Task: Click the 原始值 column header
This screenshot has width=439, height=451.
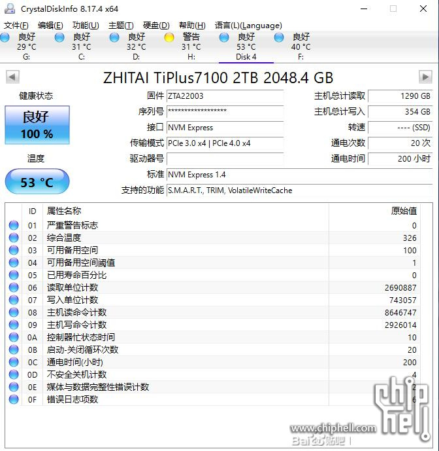Action: click(x=374, y=211)
